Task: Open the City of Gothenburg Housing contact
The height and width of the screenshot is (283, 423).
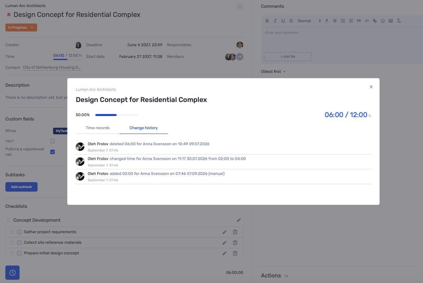Action: (x=52, y=67)
